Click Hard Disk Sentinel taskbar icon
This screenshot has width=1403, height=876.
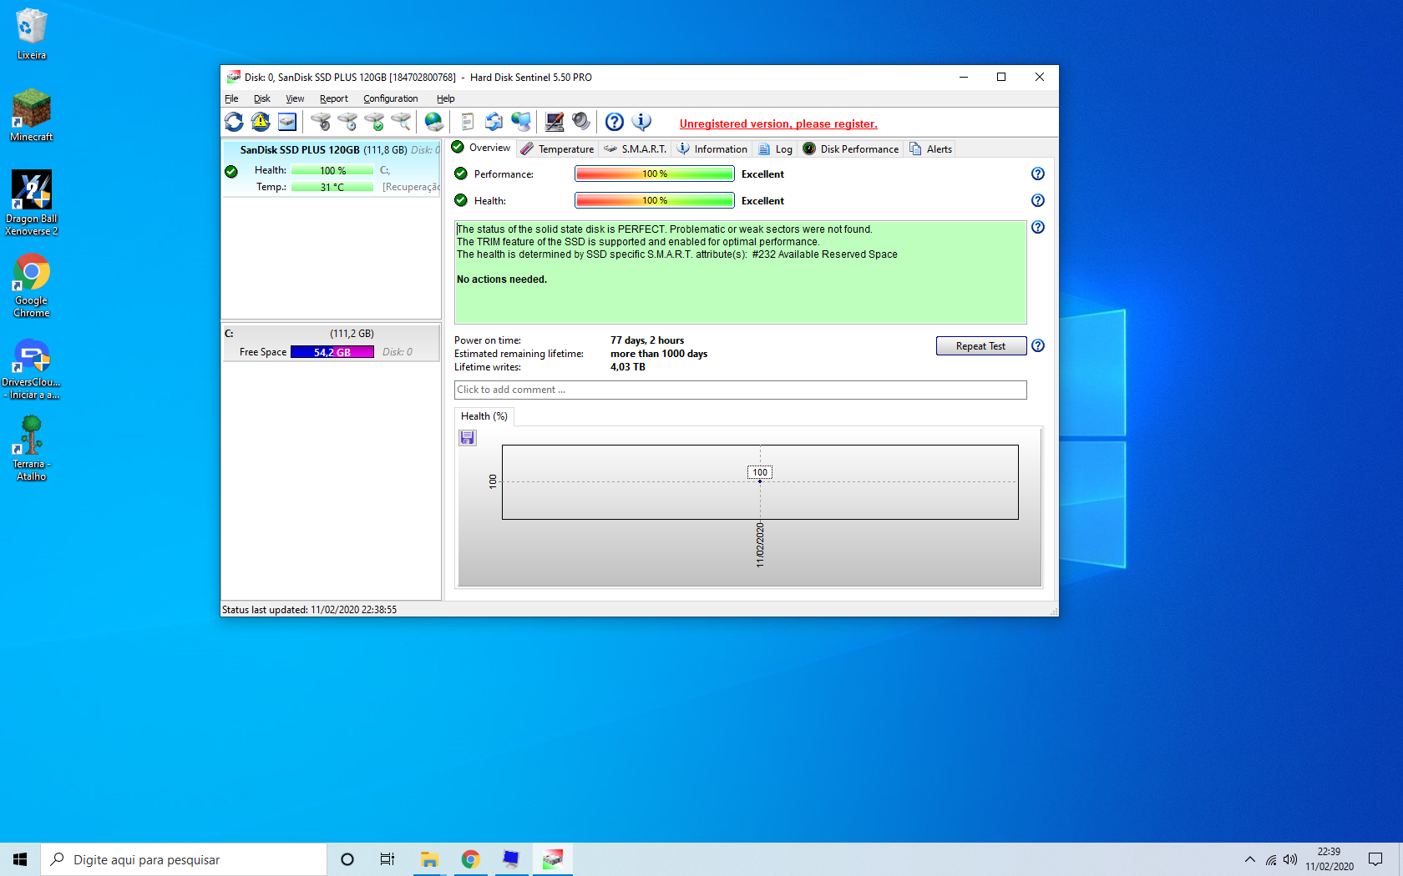tap(552, 859)
